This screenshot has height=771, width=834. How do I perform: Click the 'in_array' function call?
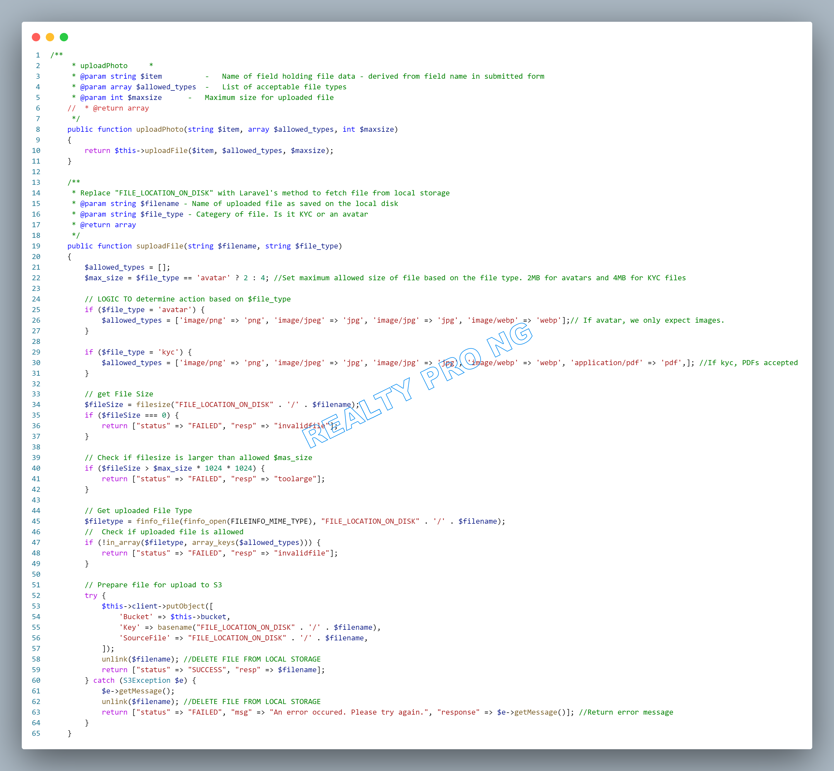coord(123,543)
